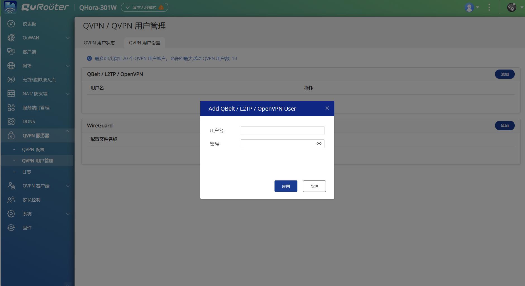Click the firmware update icon
The image size is (525, 286).
(x=11, y=228)
